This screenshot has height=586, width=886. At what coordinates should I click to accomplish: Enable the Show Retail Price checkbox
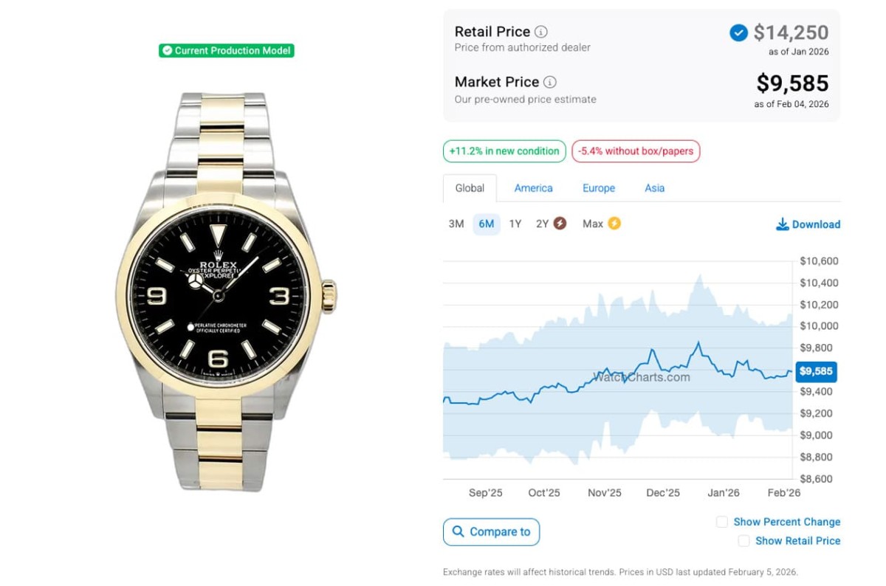pyautogui.click(x=744, y=541)
